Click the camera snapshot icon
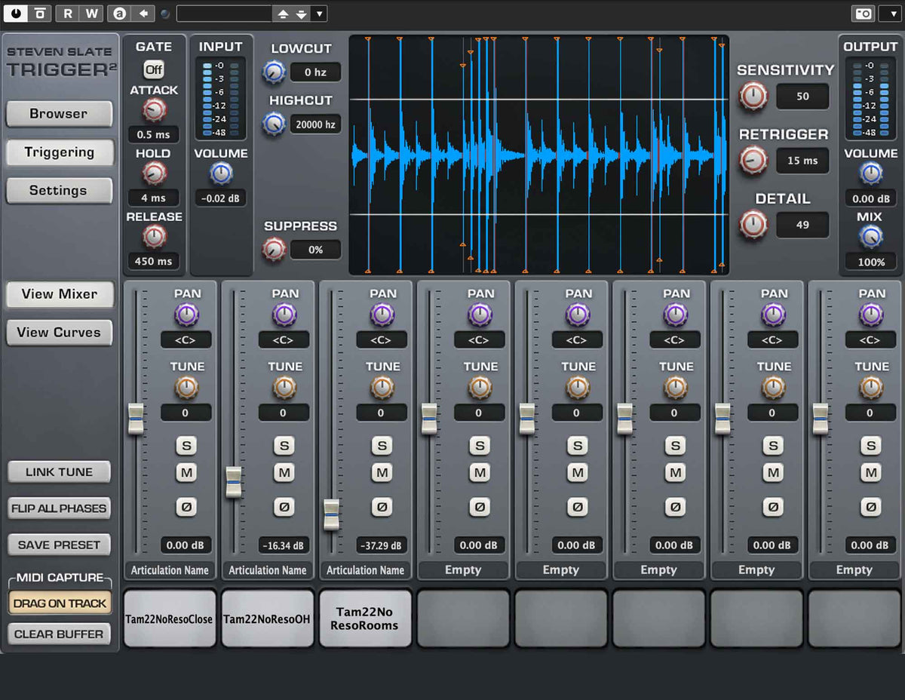 862,14
